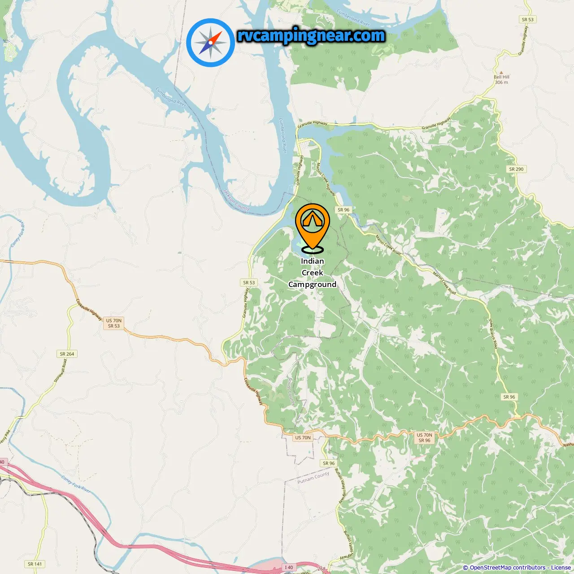Click the US 70N SR 53 route shield
The image size is (574, 574).
(x=114, y=323)
